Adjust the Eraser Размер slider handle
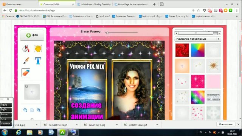242x136 pixels. 107,32
